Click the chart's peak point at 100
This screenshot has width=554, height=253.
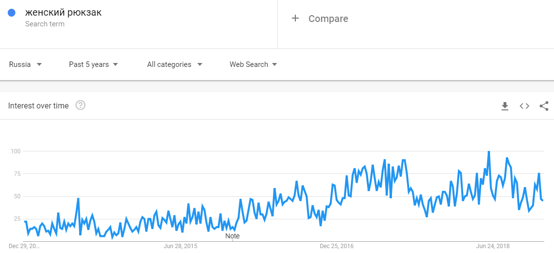coord(489,152)
